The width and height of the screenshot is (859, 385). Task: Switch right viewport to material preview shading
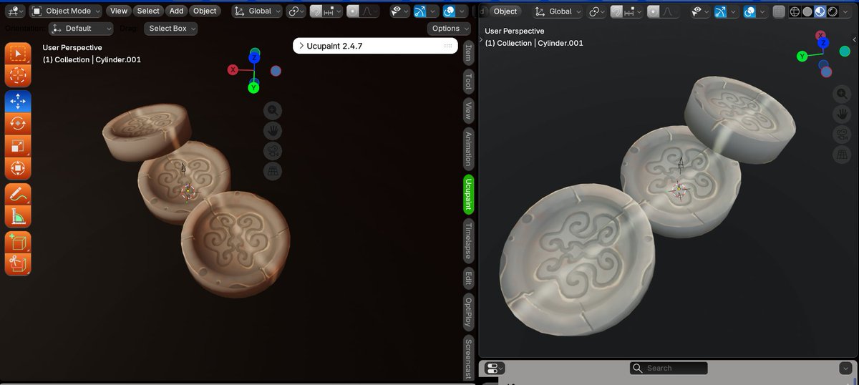click(x=820, y=11)
